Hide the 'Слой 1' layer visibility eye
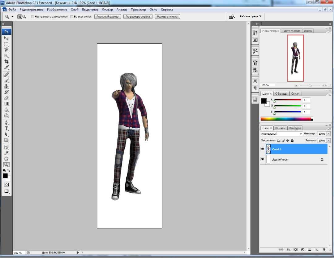This screenshot has height=258, width=334. [263, 149]
